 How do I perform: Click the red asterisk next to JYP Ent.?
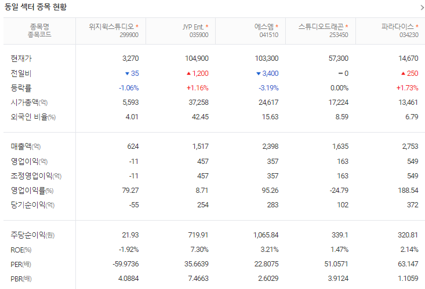click(207, 26)
